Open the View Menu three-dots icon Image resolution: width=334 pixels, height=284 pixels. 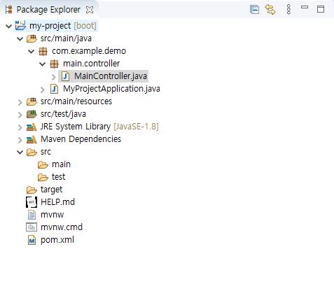(x=288, y=10)
